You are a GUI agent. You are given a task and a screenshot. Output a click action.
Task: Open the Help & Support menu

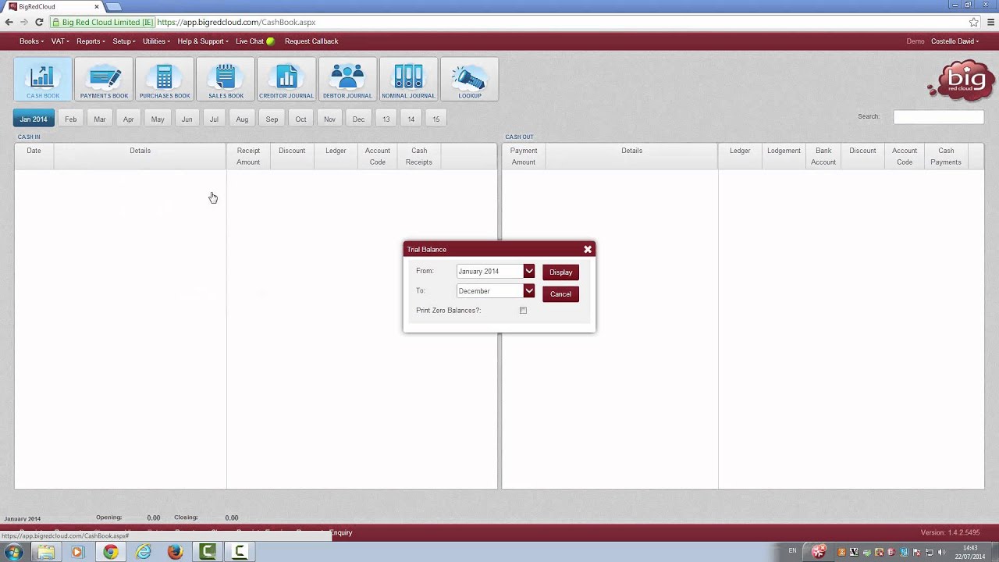(203, 41)
